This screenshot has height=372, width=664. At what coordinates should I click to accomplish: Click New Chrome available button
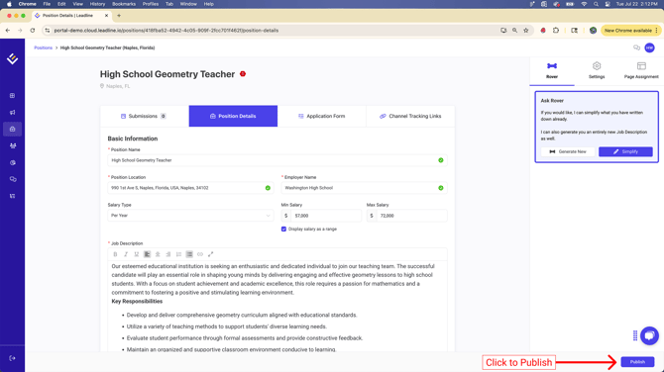pos(631,31)
